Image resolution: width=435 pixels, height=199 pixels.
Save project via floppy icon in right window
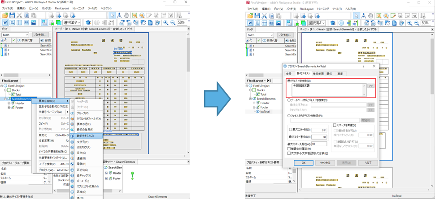pos(257,16)
